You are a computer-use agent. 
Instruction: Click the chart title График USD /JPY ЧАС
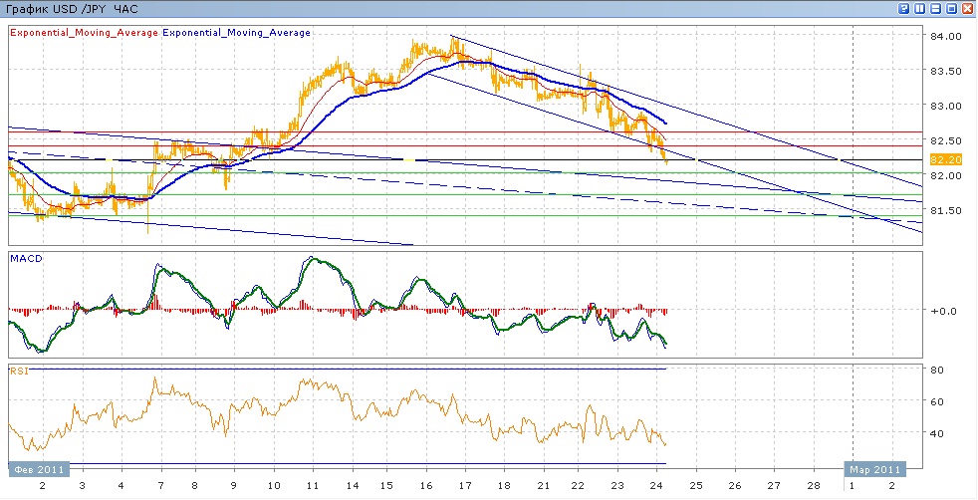pos(73,9)
